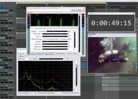Screen dimensions: 138x99
Task: Open the ReaFir Mode dropdown showing Gate
Action: (x=27, y=59)
